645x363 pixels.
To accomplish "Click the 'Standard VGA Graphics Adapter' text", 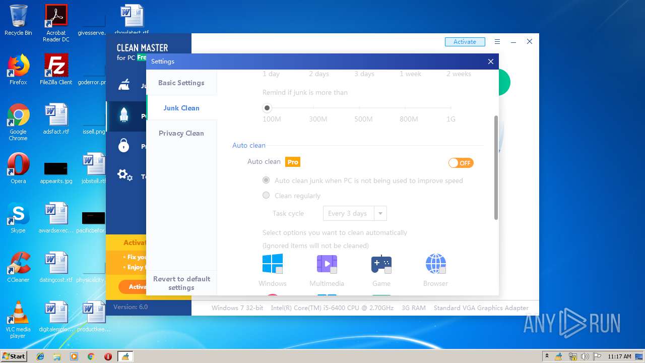I will click(481, 308).
